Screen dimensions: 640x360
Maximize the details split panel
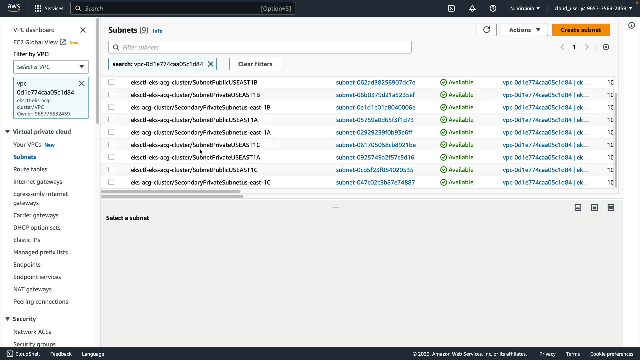tap(611, 208)
